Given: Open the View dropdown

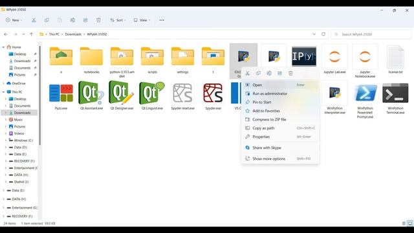Looking at the screenshot, I should [x=142, y=20].
